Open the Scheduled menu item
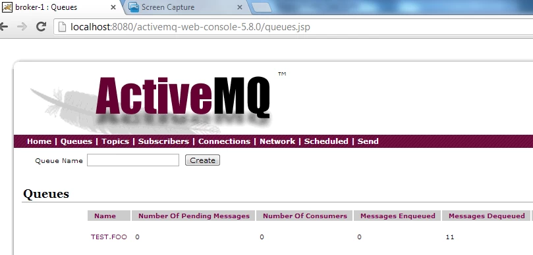Image resolution: width=533 pixels, height=255 pixels. coord(326,141)
